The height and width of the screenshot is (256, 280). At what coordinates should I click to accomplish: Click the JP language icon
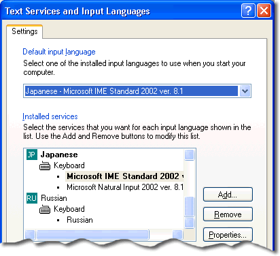[32, 155]
